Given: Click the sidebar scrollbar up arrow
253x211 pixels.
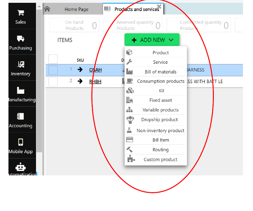Looking at the screenshot, I should (x=39, y=7).
